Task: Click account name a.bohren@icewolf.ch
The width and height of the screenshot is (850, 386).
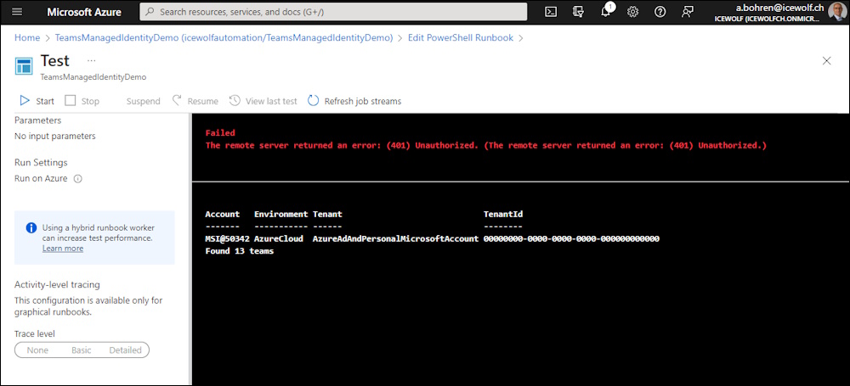Action: (x=779, y=8)
